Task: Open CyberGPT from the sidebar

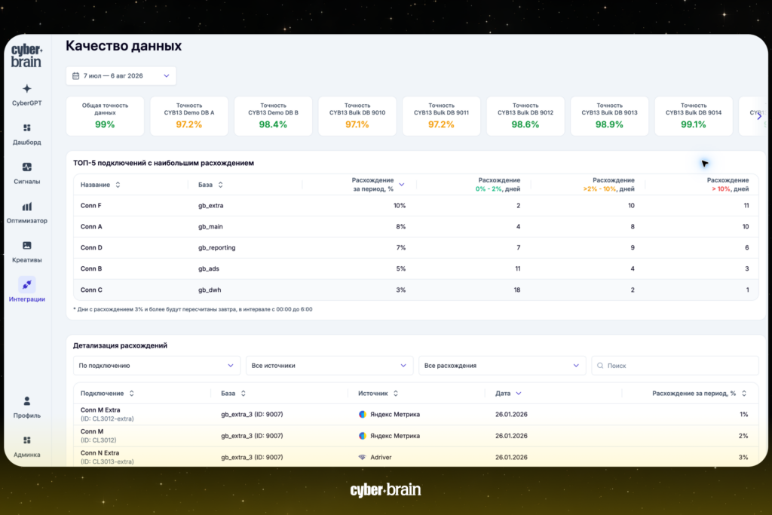Action: (x=26, y=94)
